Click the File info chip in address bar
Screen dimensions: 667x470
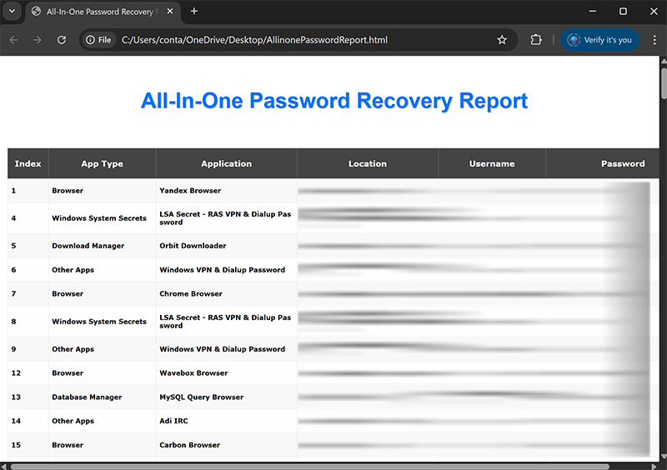click(x=98, y=40)
